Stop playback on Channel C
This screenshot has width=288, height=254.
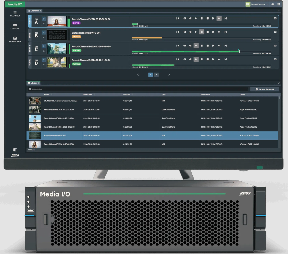207,46
